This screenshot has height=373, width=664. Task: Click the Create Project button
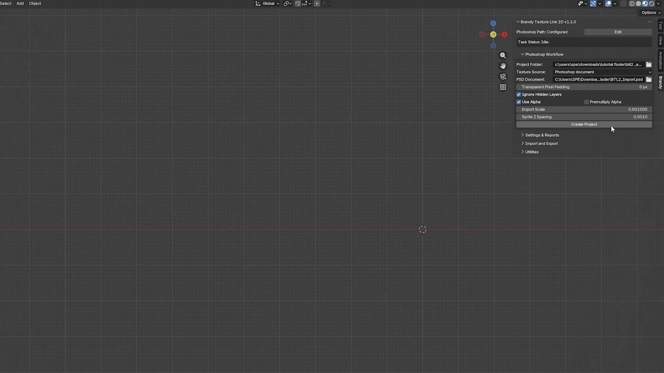pyautogui.click(x=584, y=124)
